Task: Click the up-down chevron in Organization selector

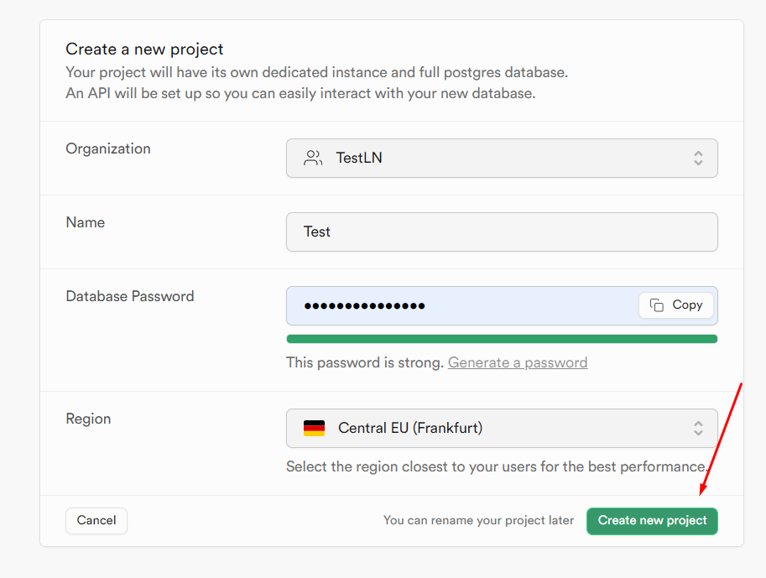Action: tap(698, 158)
